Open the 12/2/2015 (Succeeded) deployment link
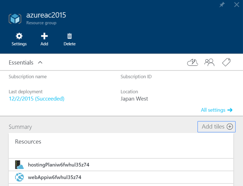The height and width of the screenshot is (186, 243). coord(36,99)
